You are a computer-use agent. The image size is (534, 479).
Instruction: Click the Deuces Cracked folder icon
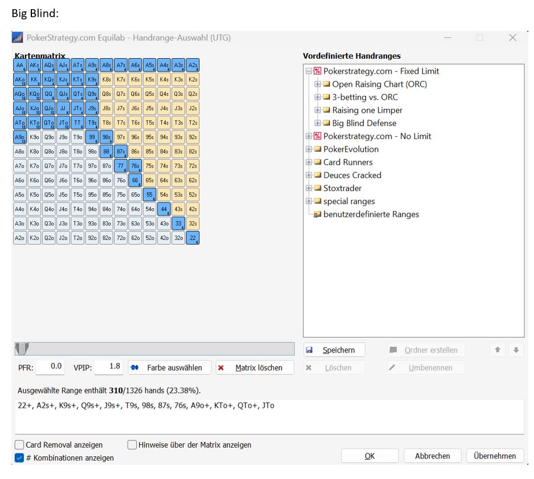(317, 175)
